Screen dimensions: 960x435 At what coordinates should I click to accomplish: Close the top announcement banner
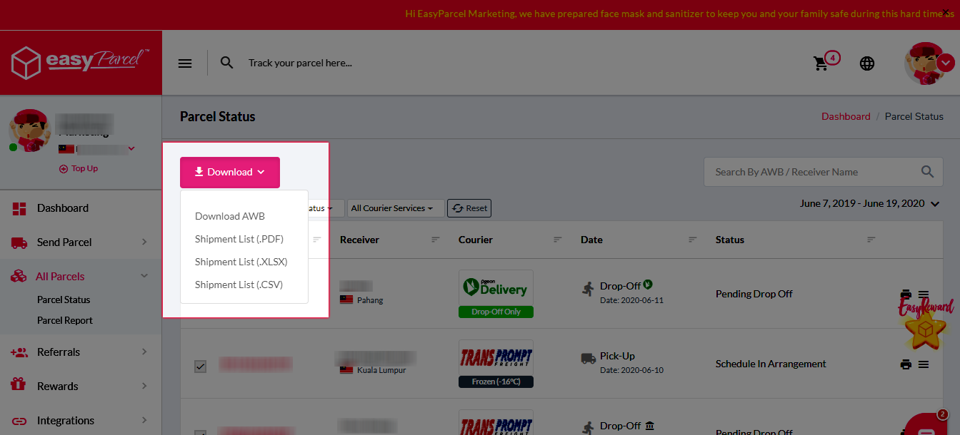[946, 13]
